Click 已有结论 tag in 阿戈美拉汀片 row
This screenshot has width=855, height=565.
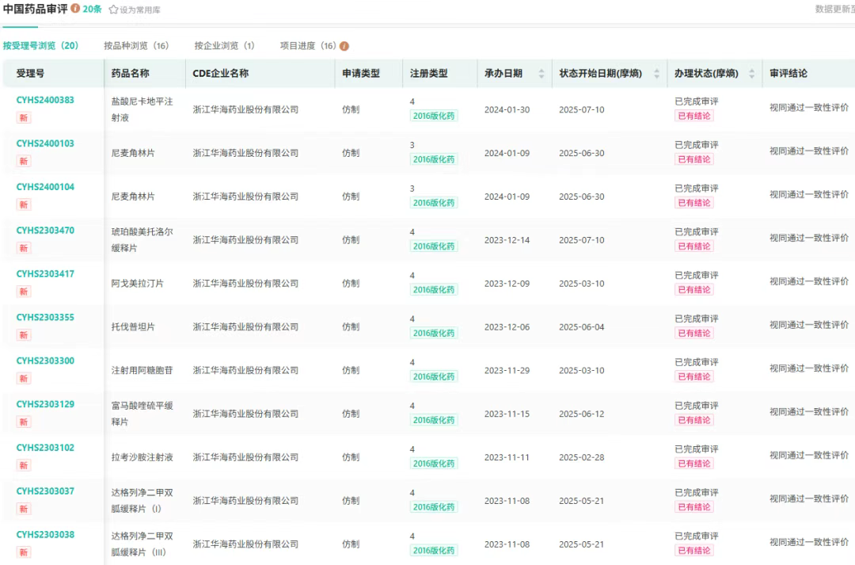pos(694,290)
